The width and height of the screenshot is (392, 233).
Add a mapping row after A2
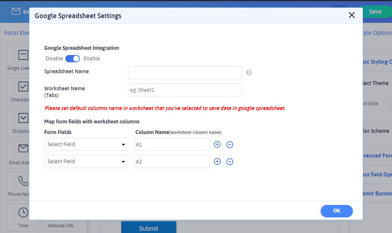point(217,162)
